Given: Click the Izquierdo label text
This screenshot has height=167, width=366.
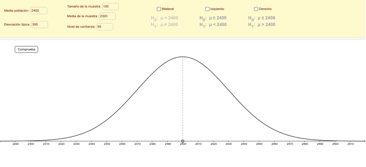Looking at the screenshot, I should click(217, 9).
